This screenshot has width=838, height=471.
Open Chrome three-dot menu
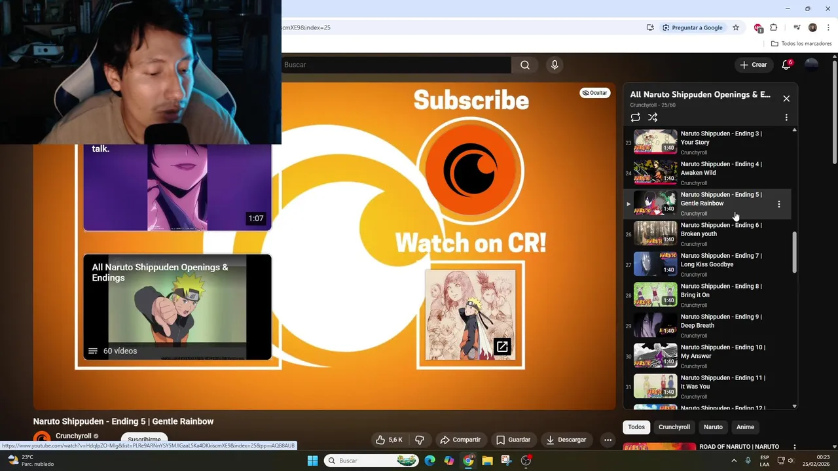pyautogui.click(x=828, y=27)
